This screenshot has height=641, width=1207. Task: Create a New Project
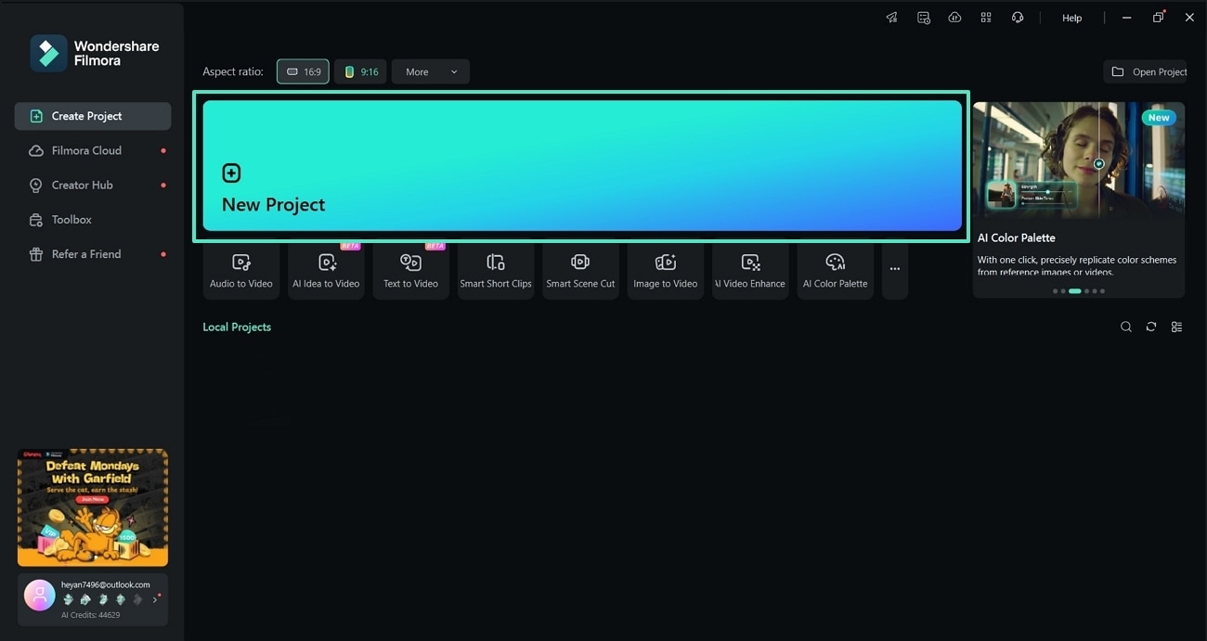pyautogui.click(x=580, y=165)
